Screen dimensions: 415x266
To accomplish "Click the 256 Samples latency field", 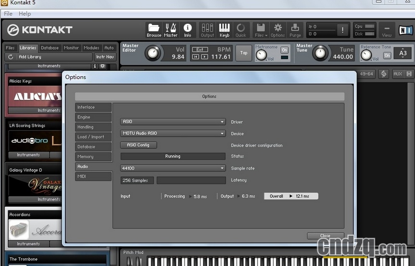I will coord(137,180).
